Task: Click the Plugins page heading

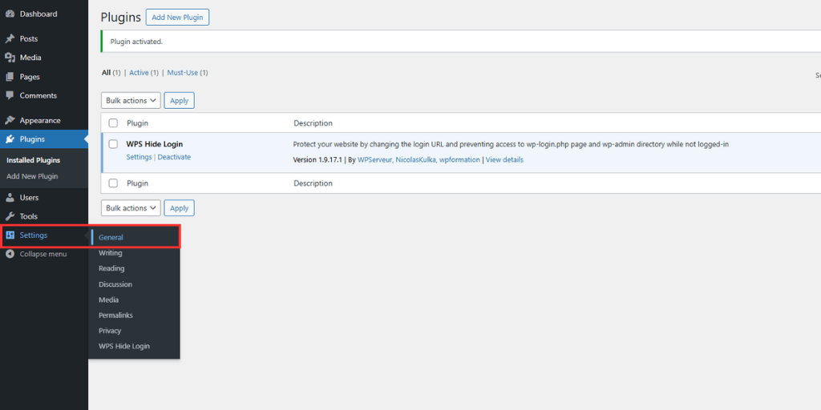Action: 121,18
